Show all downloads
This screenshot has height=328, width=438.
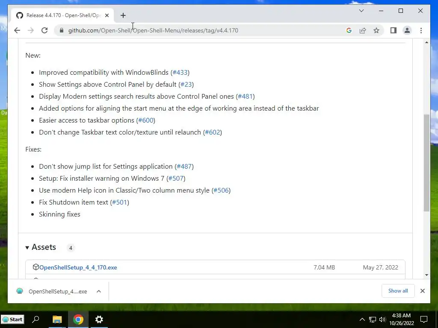click(x=398, y=291)
